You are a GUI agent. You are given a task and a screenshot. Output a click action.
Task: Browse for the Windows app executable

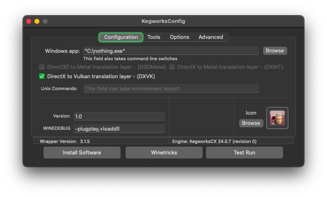(x=274, y=51)
